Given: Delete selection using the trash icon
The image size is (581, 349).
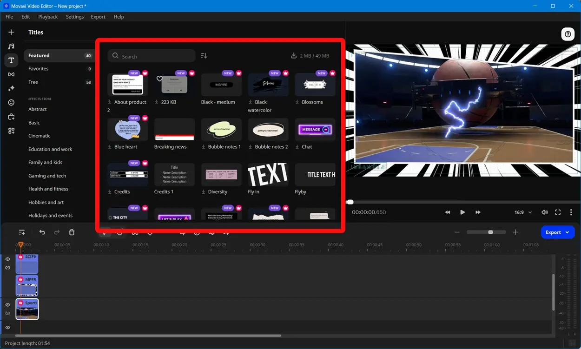Looking at the screenshot, I should 72,232.
